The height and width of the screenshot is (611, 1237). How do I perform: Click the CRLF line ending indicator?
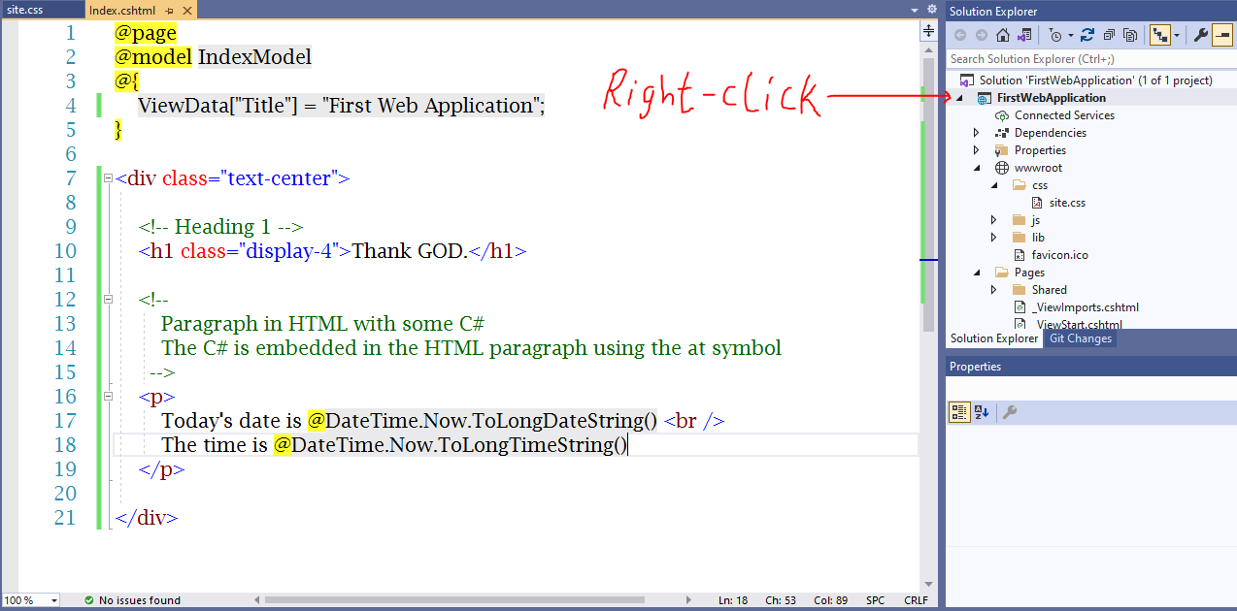coord(916,600)
